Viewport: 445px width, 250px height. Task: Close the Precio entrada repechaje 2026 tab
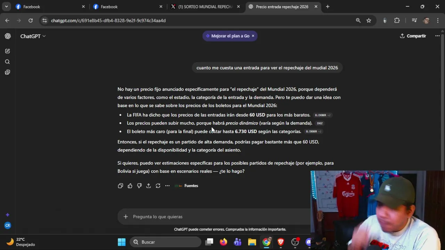click(x=315, y=7)
